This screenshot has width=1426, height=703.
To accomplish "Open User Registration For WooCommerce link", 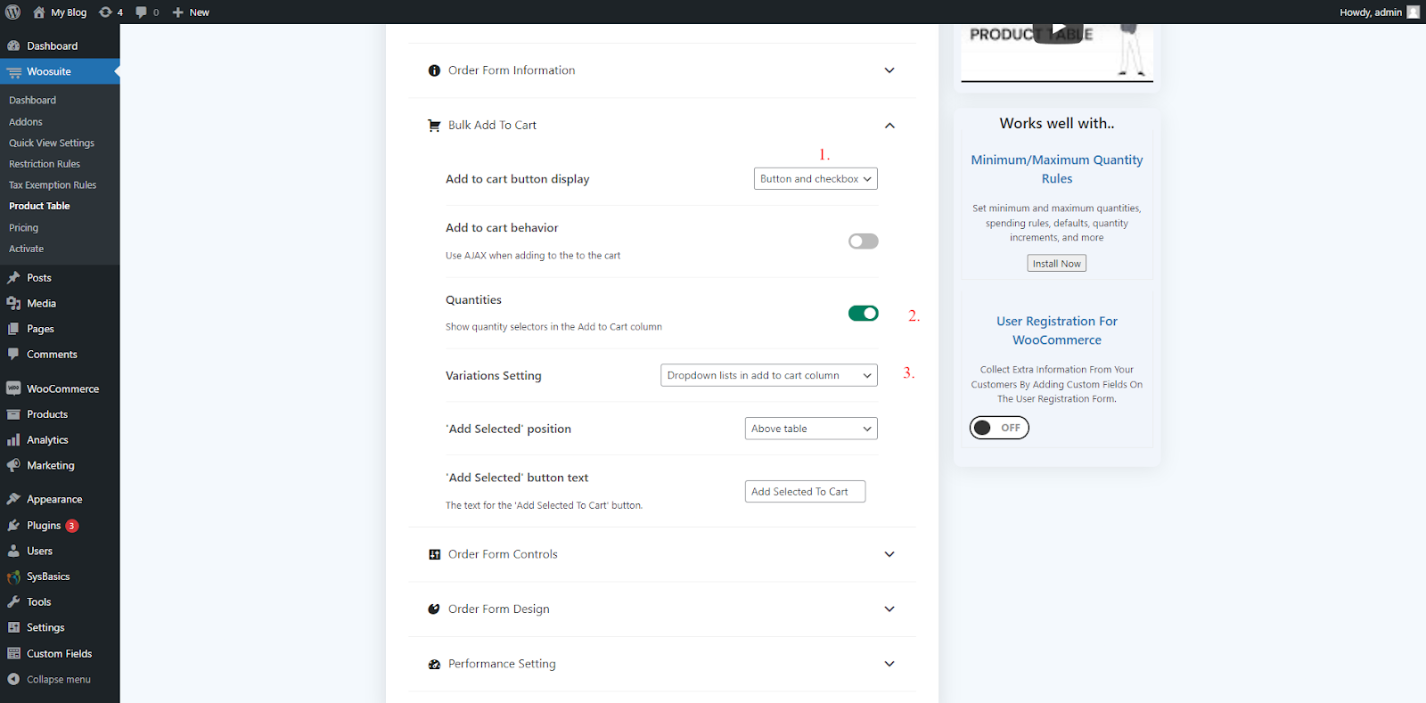I will click(x=1057, y=331).
